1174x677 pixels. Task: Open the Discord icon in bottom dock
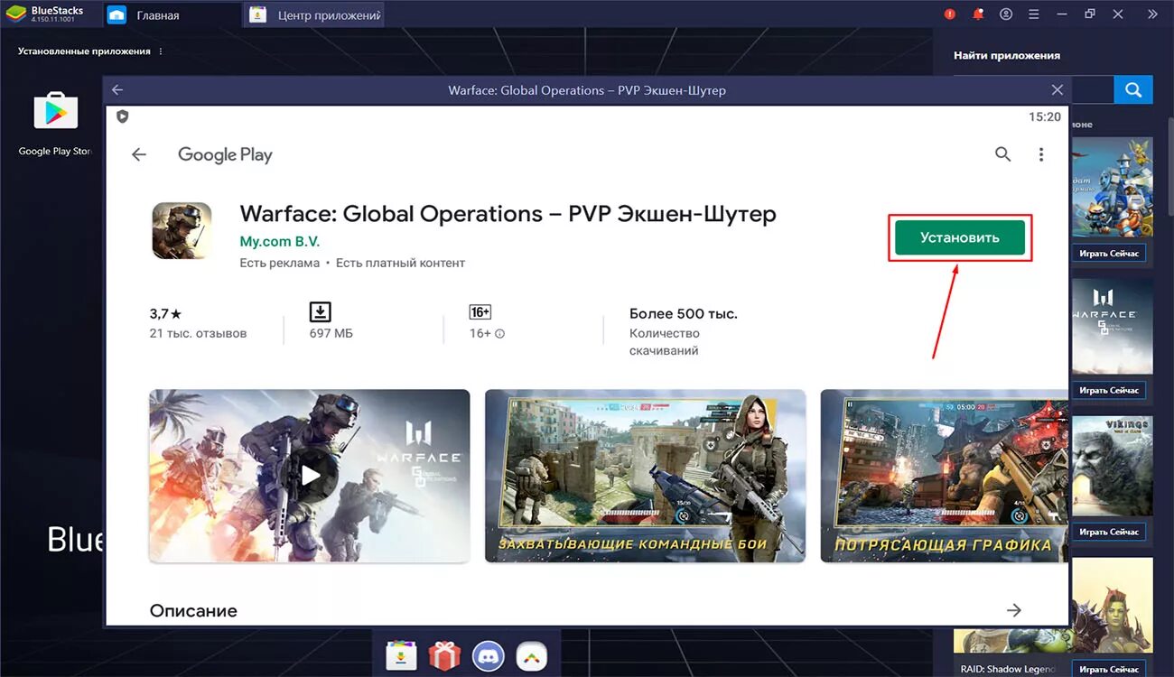coord(489,655)
